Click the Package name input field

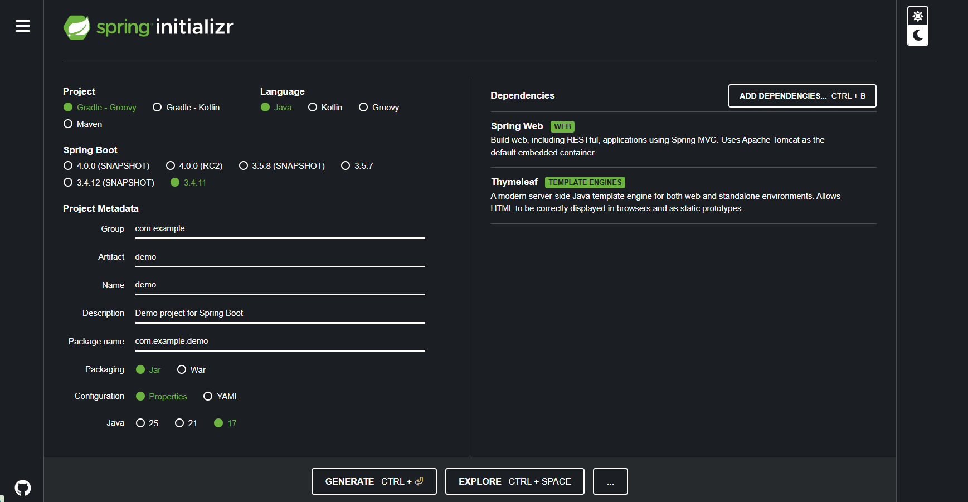pyautogui.click(x=280, y=342)
